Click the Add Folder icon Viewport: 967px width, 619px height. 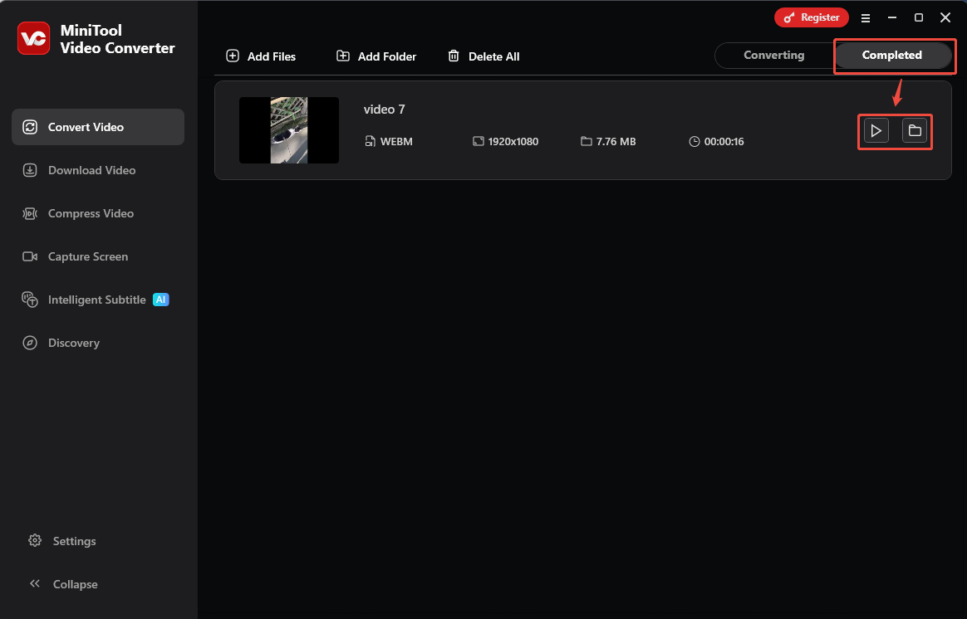coord(343,56)
